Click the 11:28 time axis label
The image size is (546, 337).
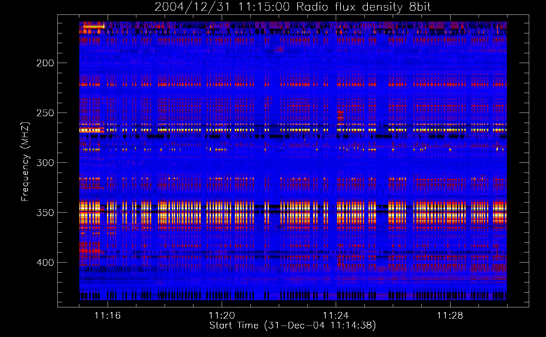pos(450,316)
